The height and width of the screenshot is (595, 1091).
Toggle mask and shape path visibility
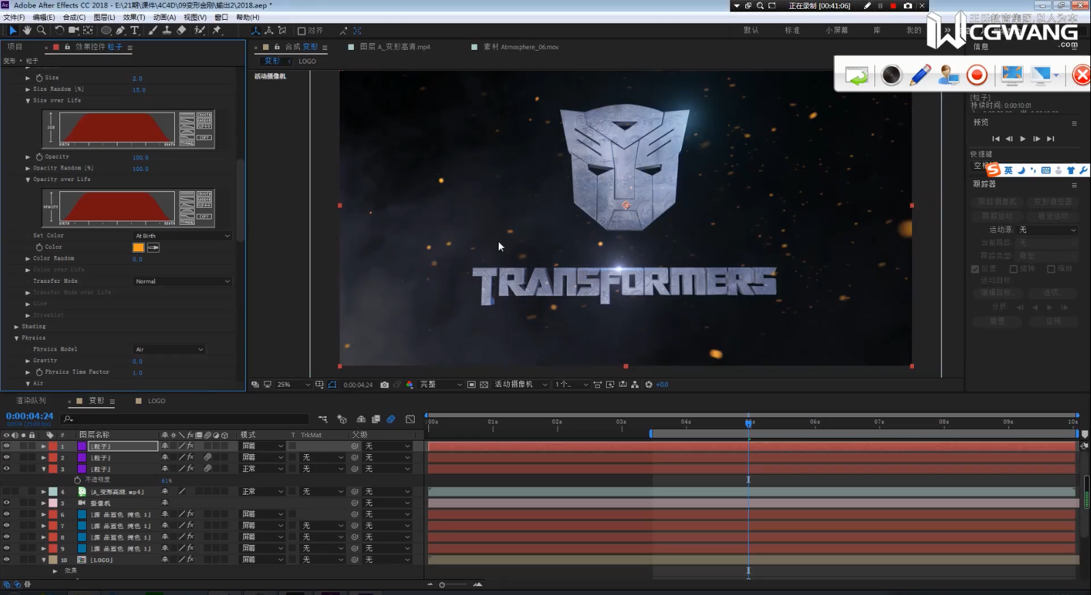pos(332,385)
